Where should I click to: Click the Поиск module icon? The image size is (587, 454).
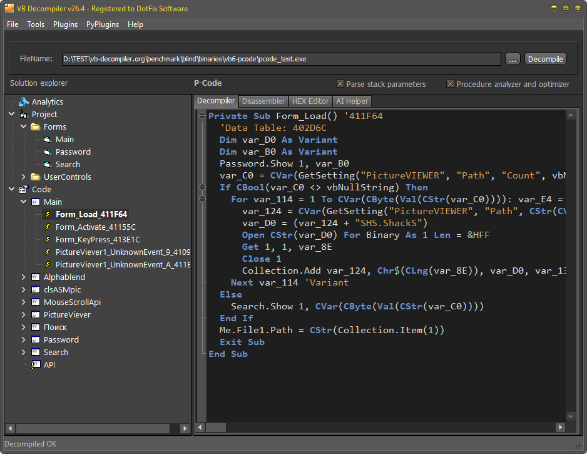pyautogui.click(x=36, y=328)
